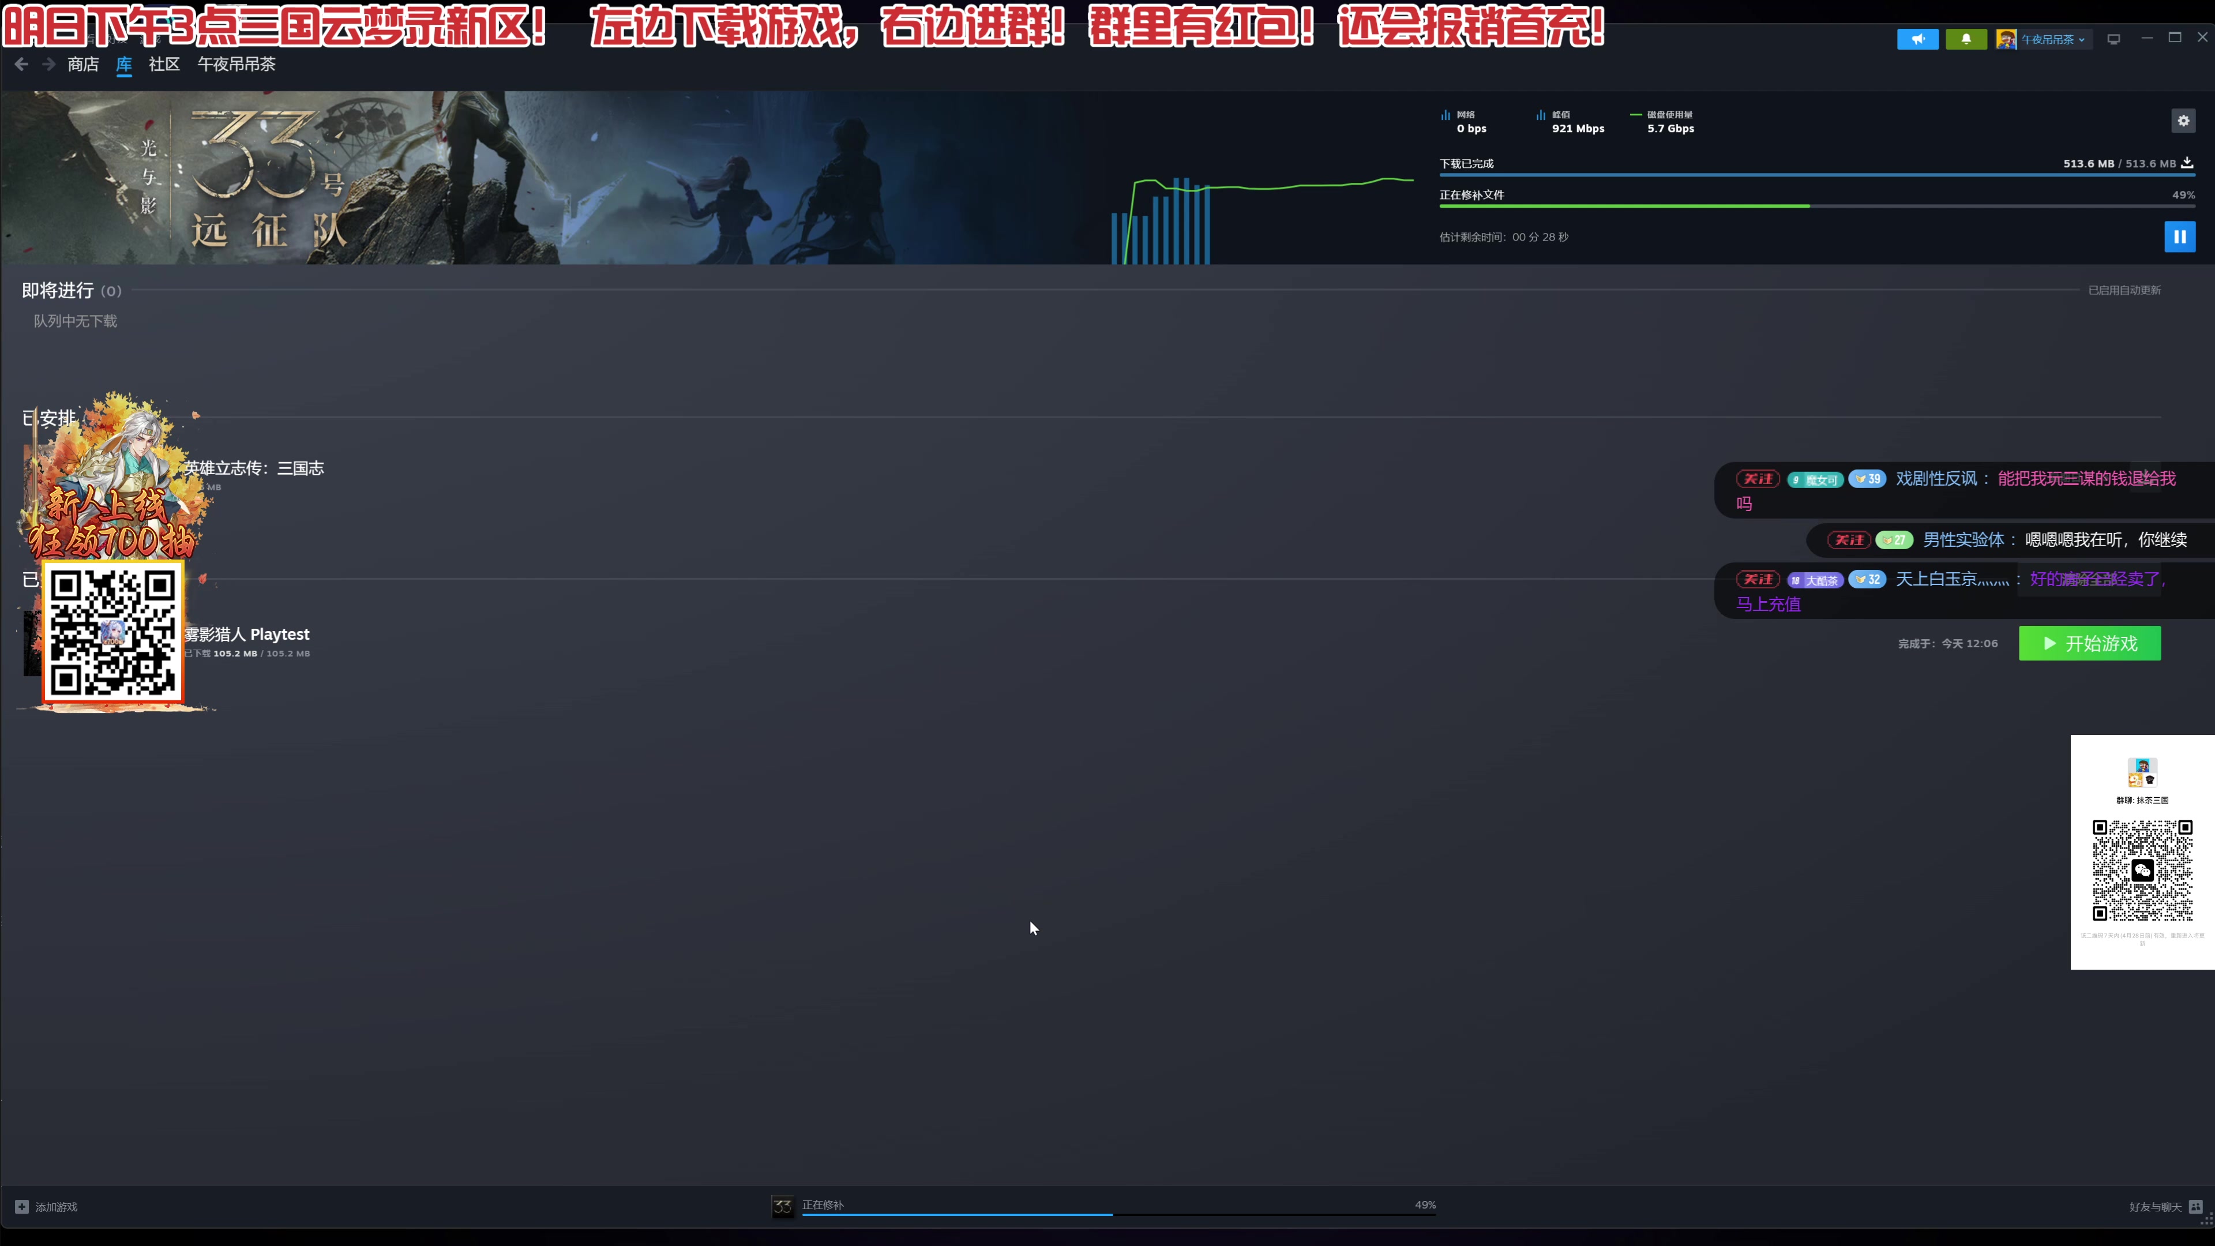Screen dimensions: 2215x1246
Task: Click the 正在修补 status bar label
Action: point(823,1204)
